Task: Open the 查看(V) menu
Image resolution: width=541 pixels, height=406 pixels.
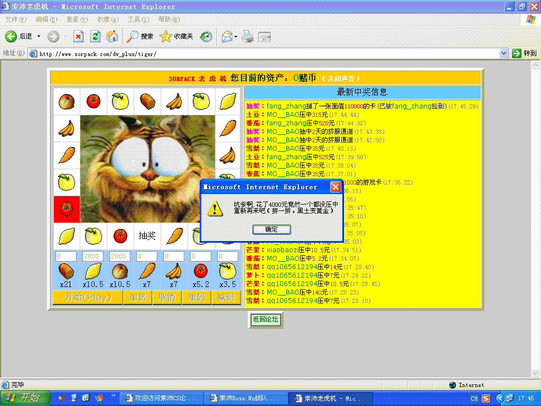Action: tap(77, 20)
